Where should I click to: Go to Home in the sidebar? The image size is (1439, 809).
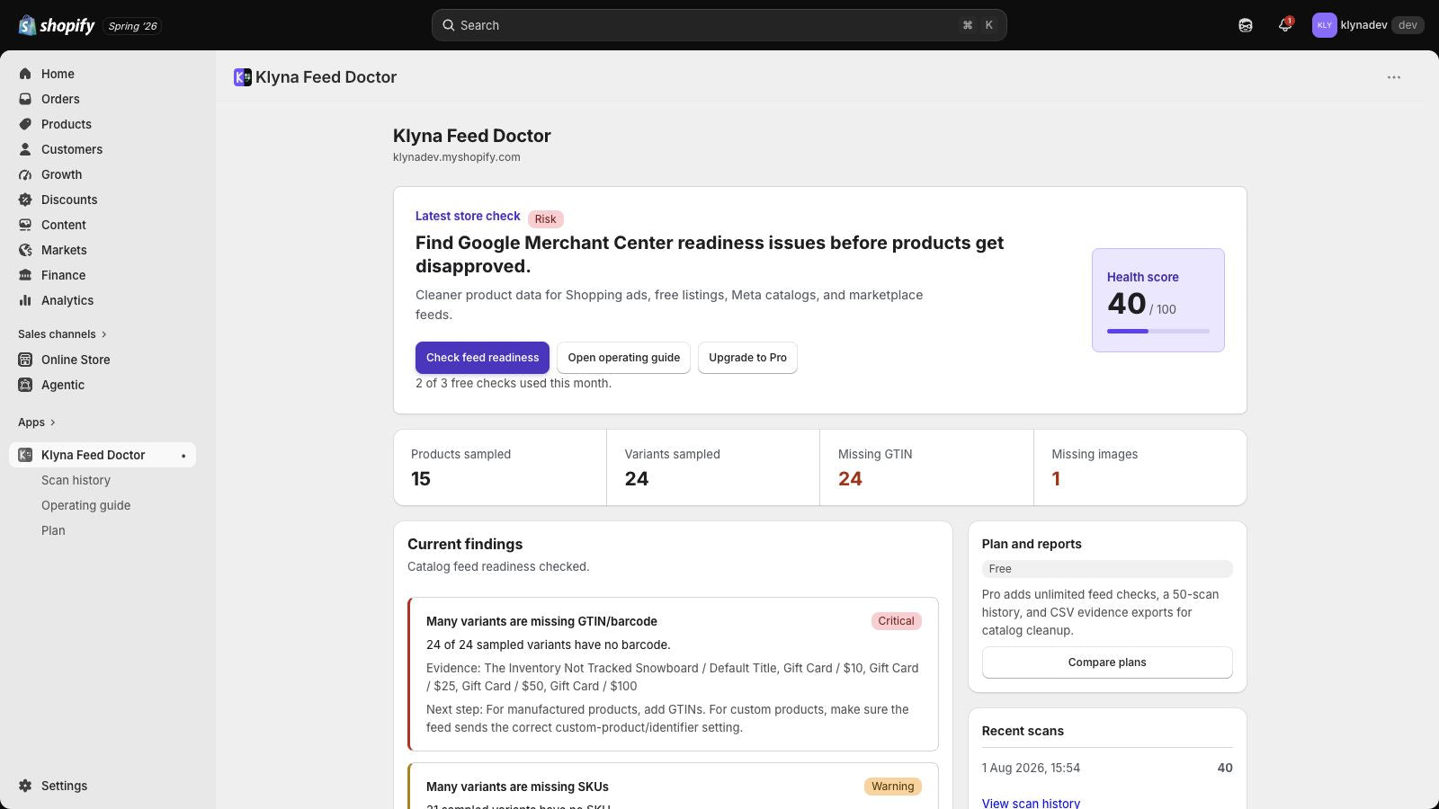coord(58,74)
